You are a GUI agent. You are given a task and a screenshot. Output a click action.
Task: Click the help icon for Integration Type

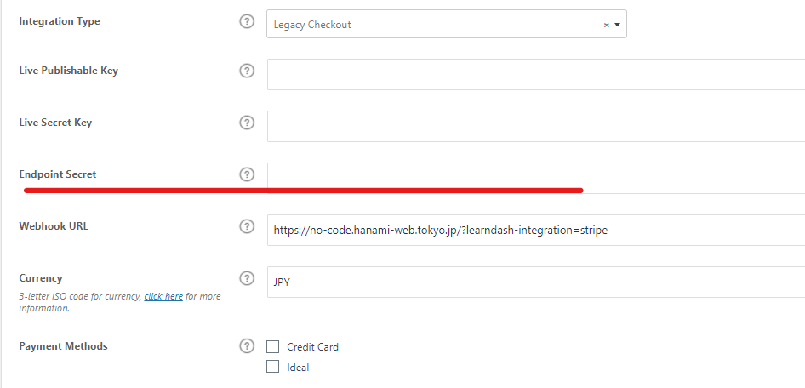[247, 22]
